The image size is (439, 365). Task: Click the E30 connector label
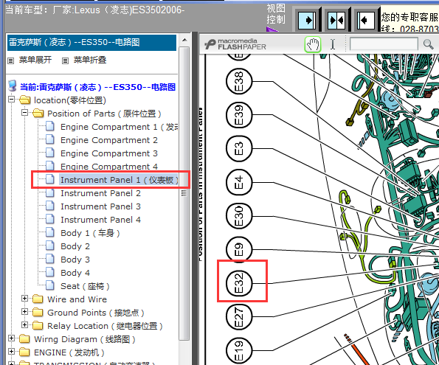coord(239,216)
